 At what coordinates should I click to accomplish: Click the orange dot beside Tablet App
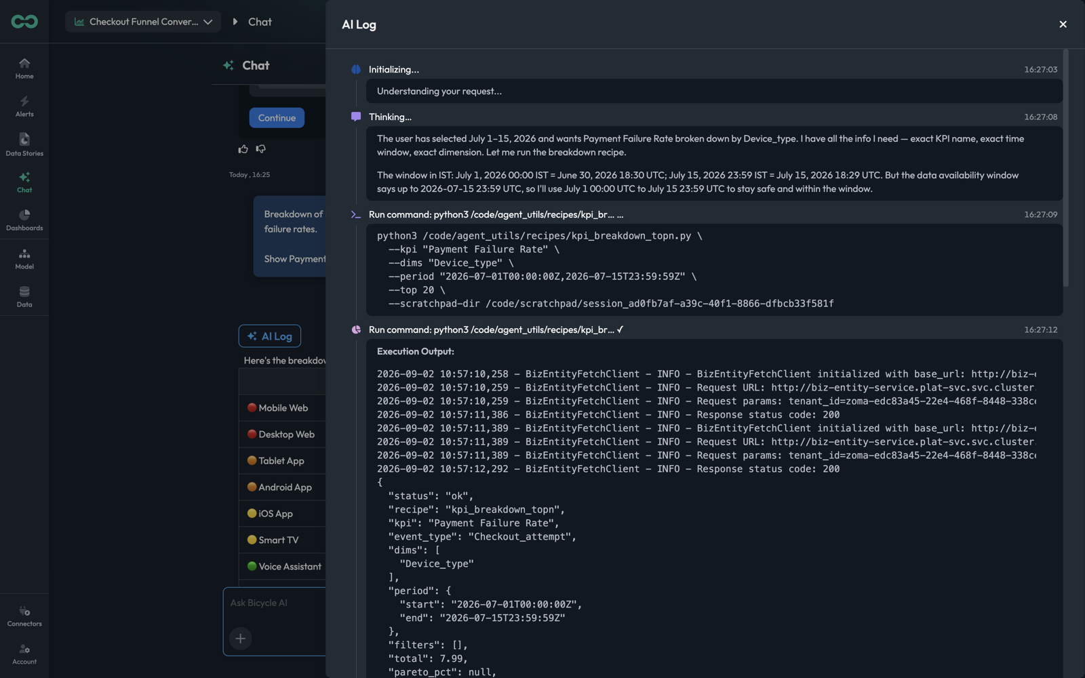(252, 460)
